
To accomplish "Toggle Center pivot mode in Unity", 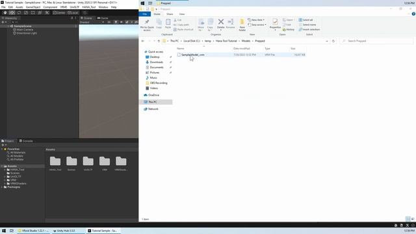I will 59,13.
